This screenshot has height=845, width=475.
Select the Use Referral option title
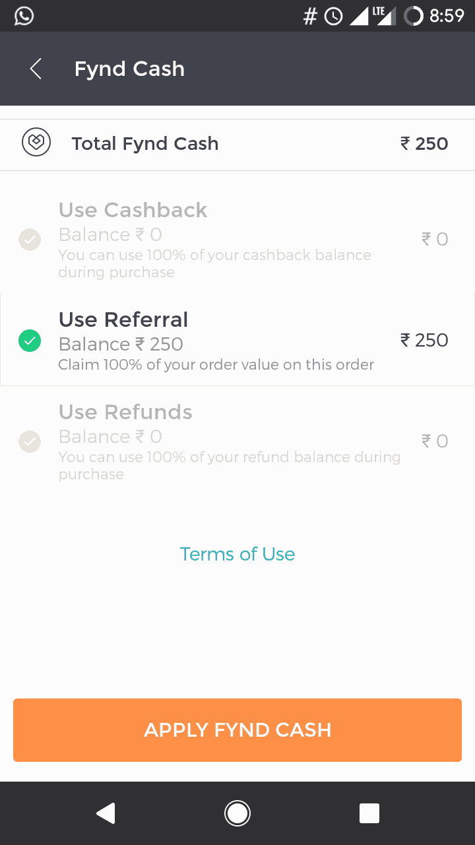point(123,320)
